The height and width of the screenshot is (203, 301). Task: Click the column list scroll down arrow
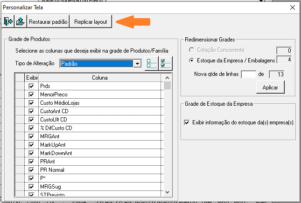[x=167, y=192]
